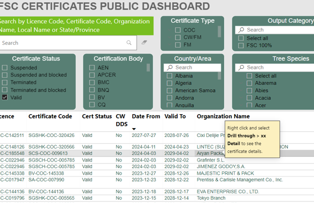Click organization Grafinter S.L.

(211, 160)
